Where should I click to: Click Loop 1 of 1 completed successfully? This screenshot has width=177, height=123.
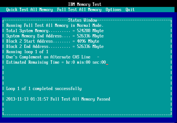pos(44,89)
